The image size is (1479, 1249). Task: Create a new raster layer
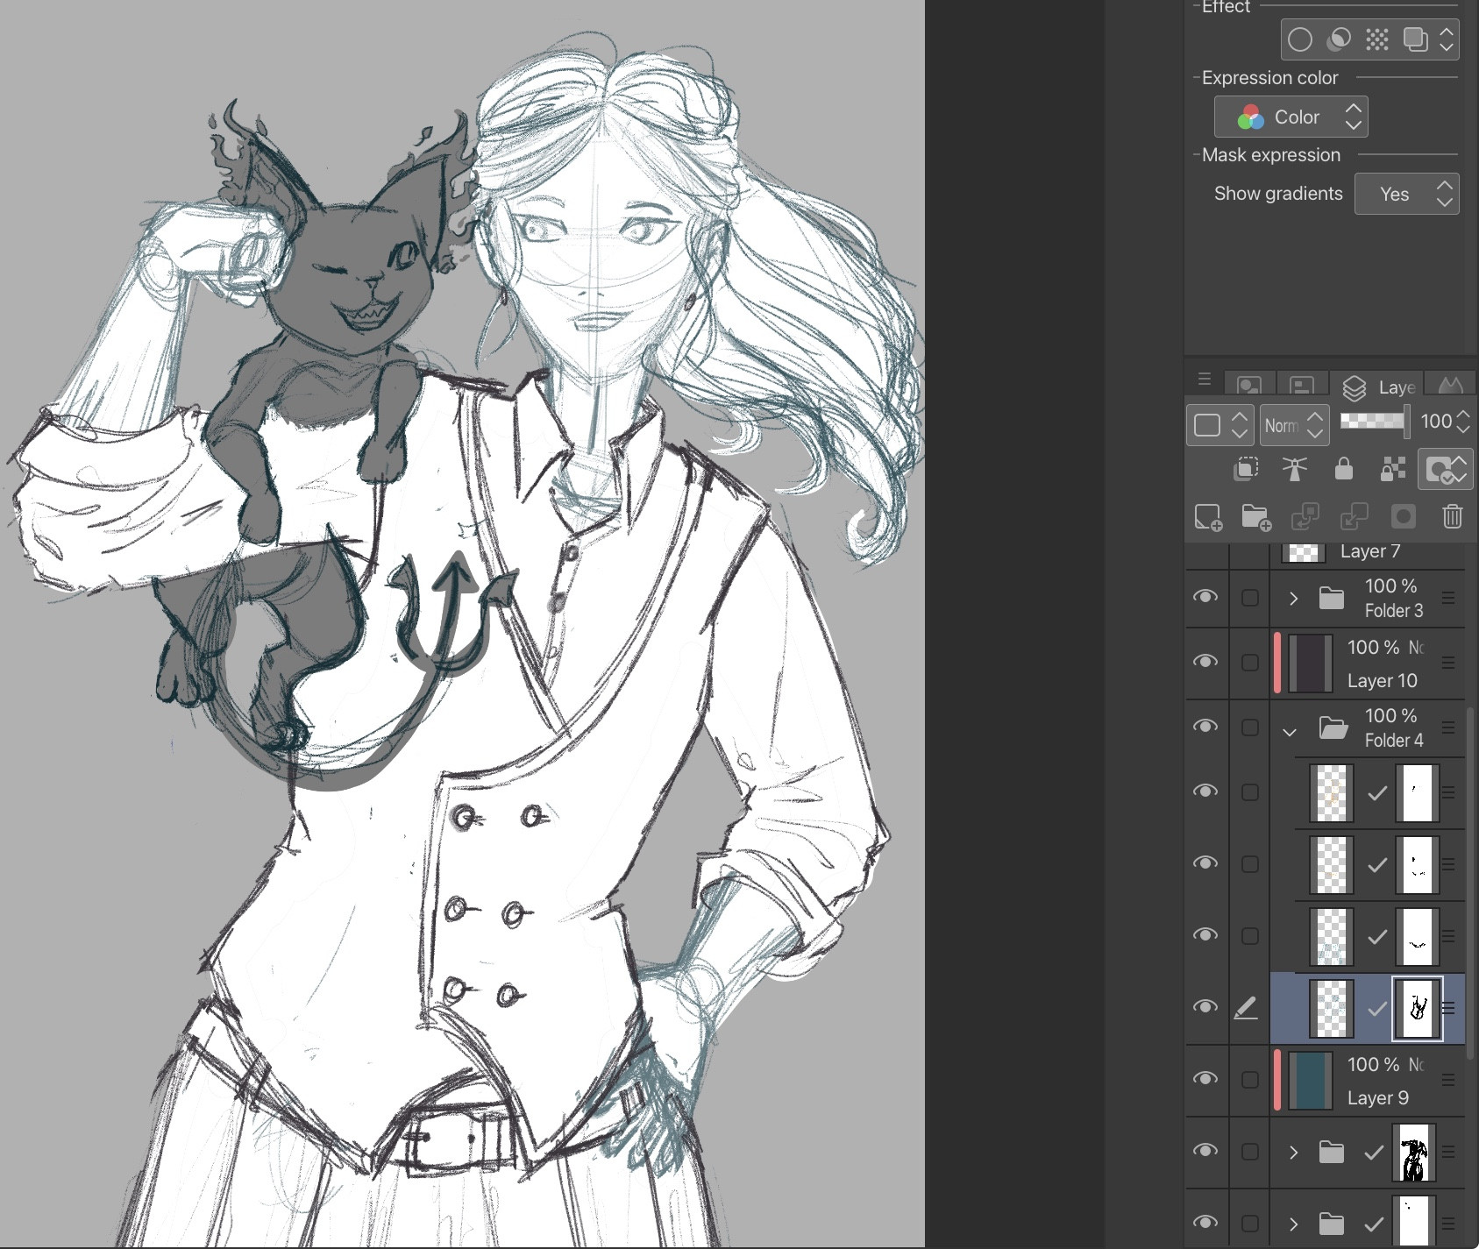1208,516
